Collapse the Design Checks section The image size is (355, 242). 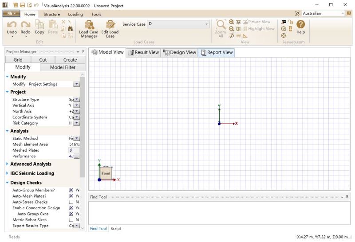(x=7, y=183)
